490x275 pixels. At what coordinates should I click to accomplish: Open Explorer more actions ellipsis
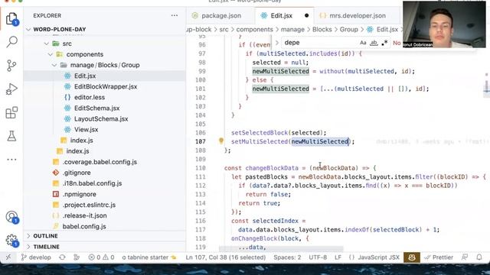click(174, 15)
